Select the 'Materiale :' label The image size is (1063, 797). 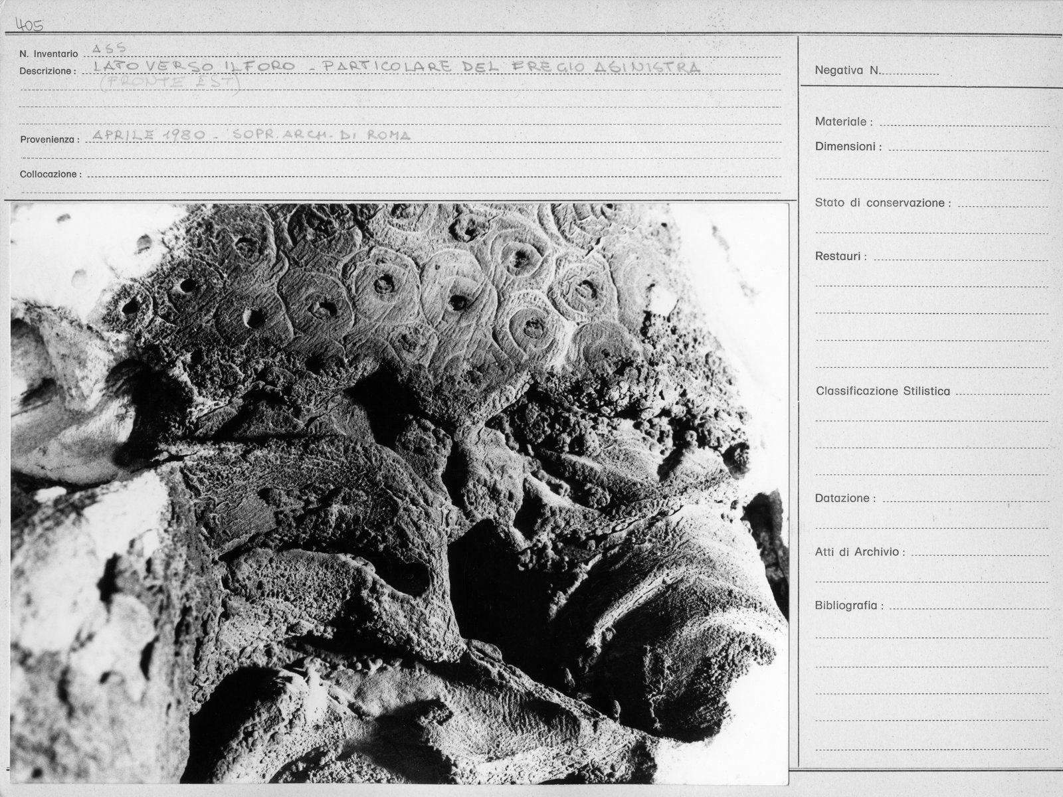click(844, 122)
